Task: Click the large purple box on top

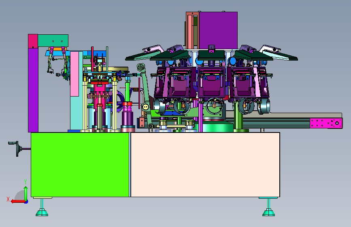Action: click(218, 30)
